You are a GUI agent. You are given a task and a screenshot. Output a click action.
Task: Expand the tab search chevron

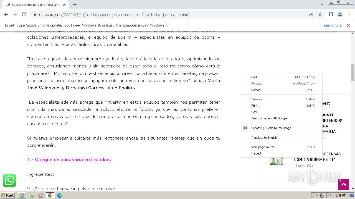coord(322,5)
